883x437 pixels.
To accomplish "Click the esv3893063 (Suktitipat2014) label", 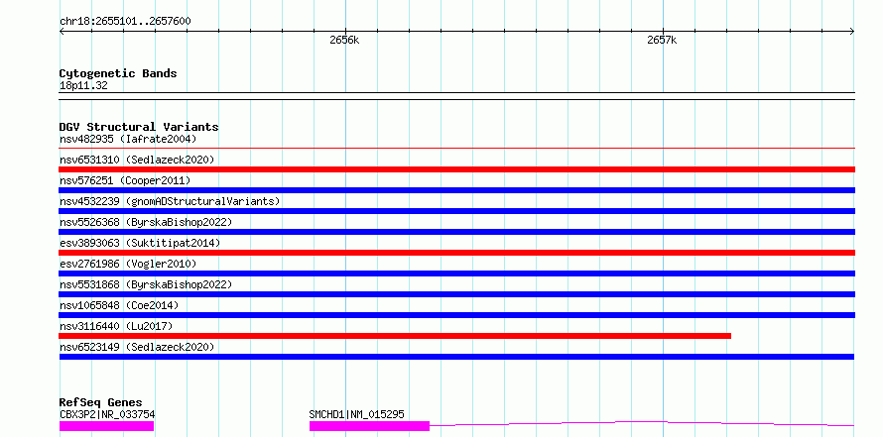I will (140, 243).
